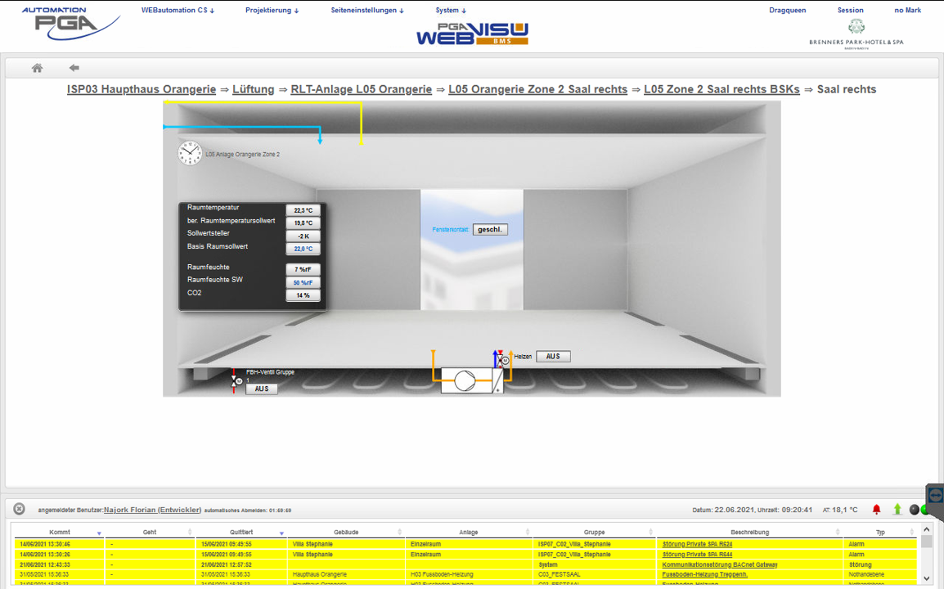Sort alarms by Gebäude column
944x589 pixels.
pos(346,532)
